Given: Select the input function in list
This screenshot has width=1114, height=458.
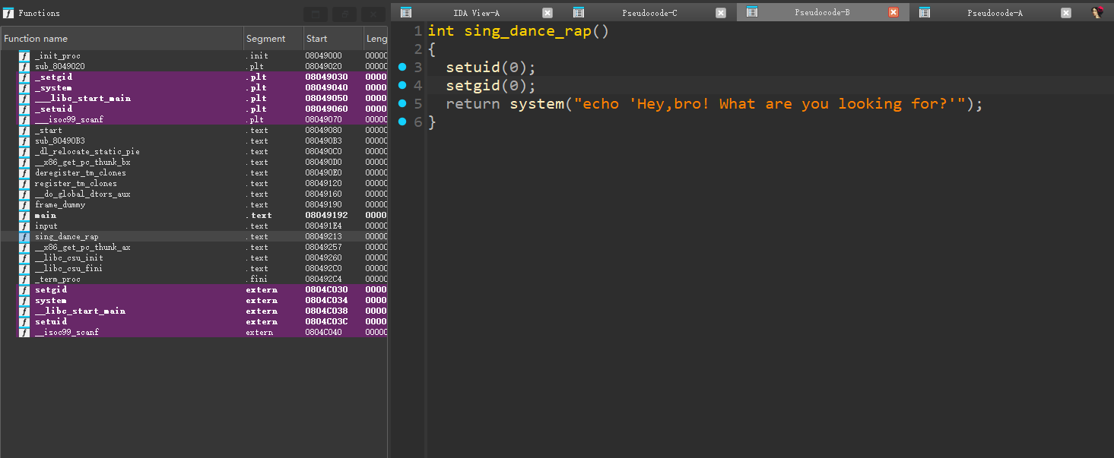Looking at the screenshot, I should 46,226.
